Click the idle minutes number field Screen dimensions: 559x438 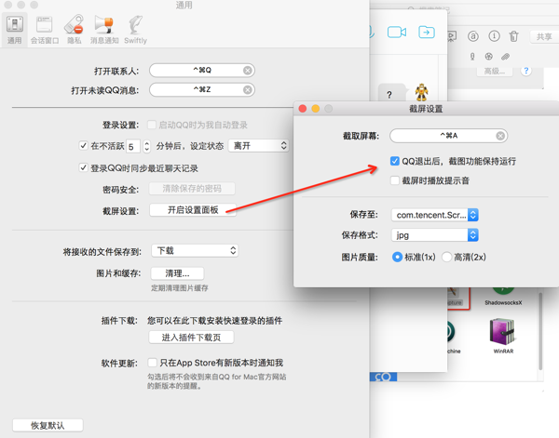click(133, 146)
